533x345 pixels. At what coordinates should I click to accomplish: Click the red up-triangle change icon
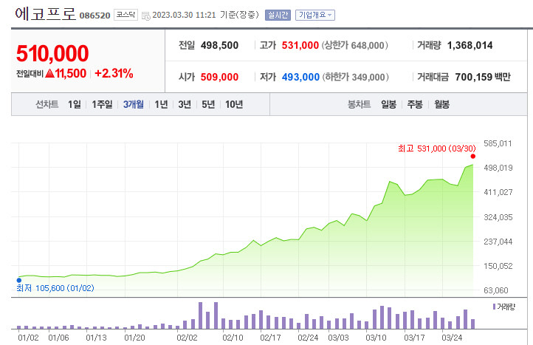(x=49, y=73)
